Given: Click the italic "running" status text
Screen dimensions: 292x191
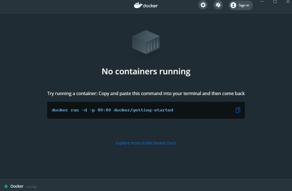Looking at the screenshot, I should 31,187.
